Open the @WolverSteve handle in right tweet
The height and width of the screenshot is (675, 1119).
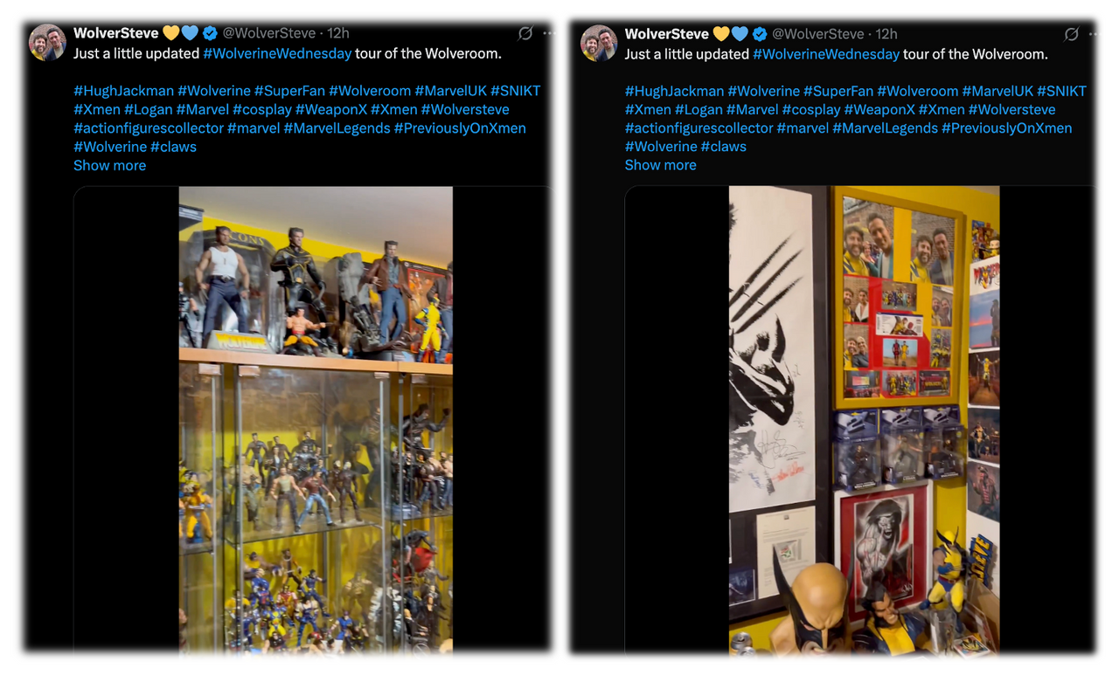click(x=817, y=34)
